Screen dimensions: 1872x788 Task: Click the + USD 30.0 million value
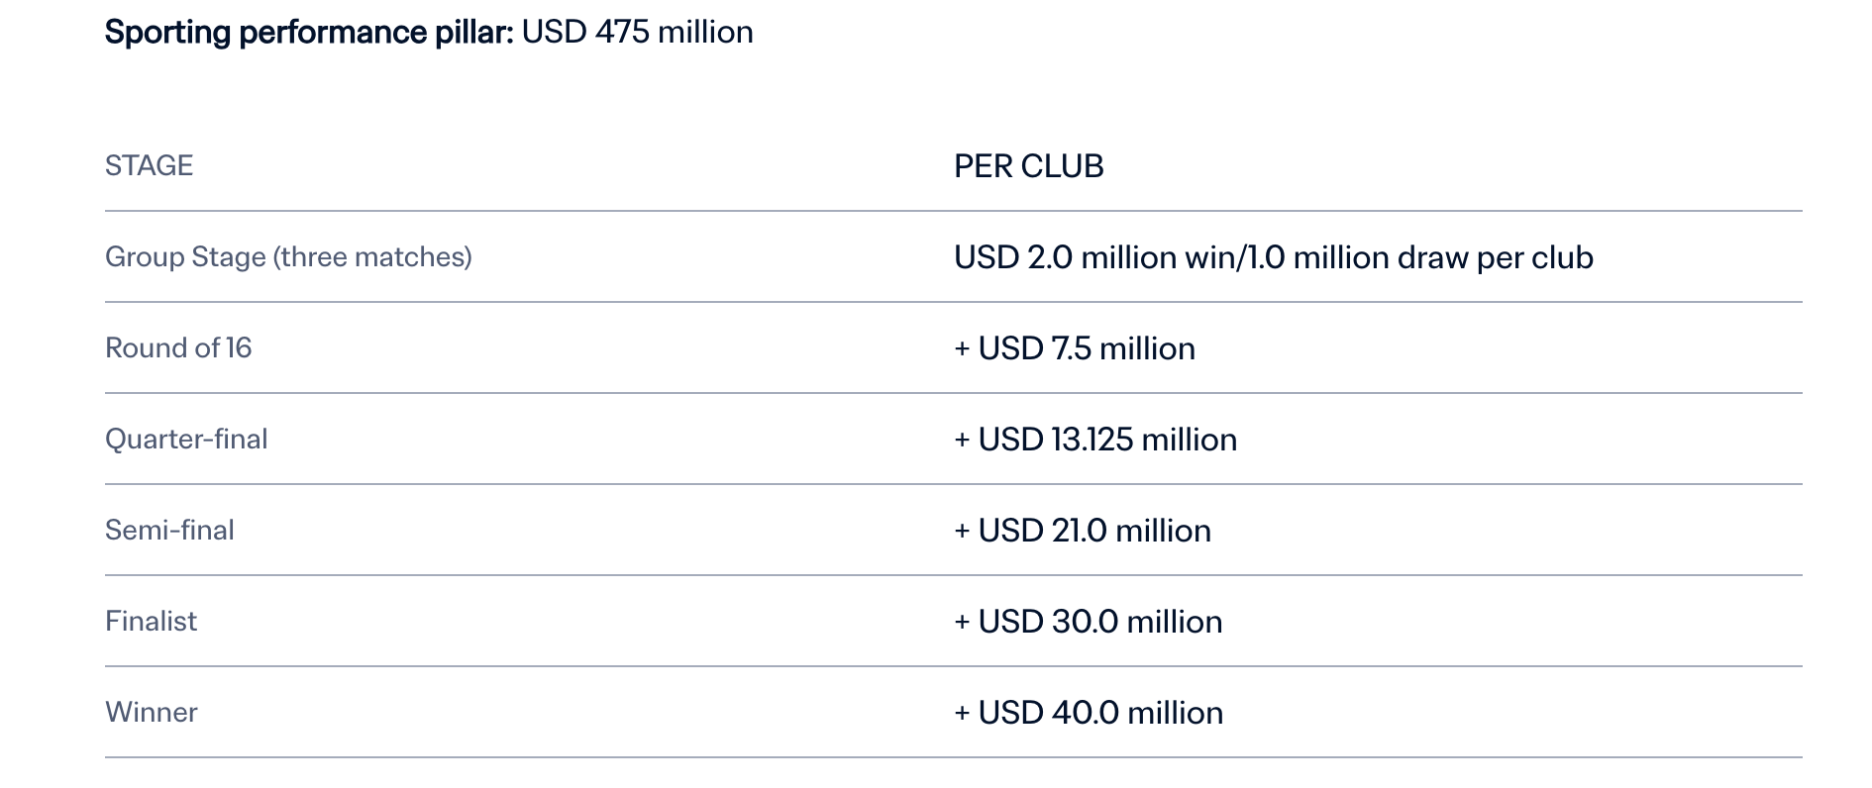click(x=1089, y=622)
